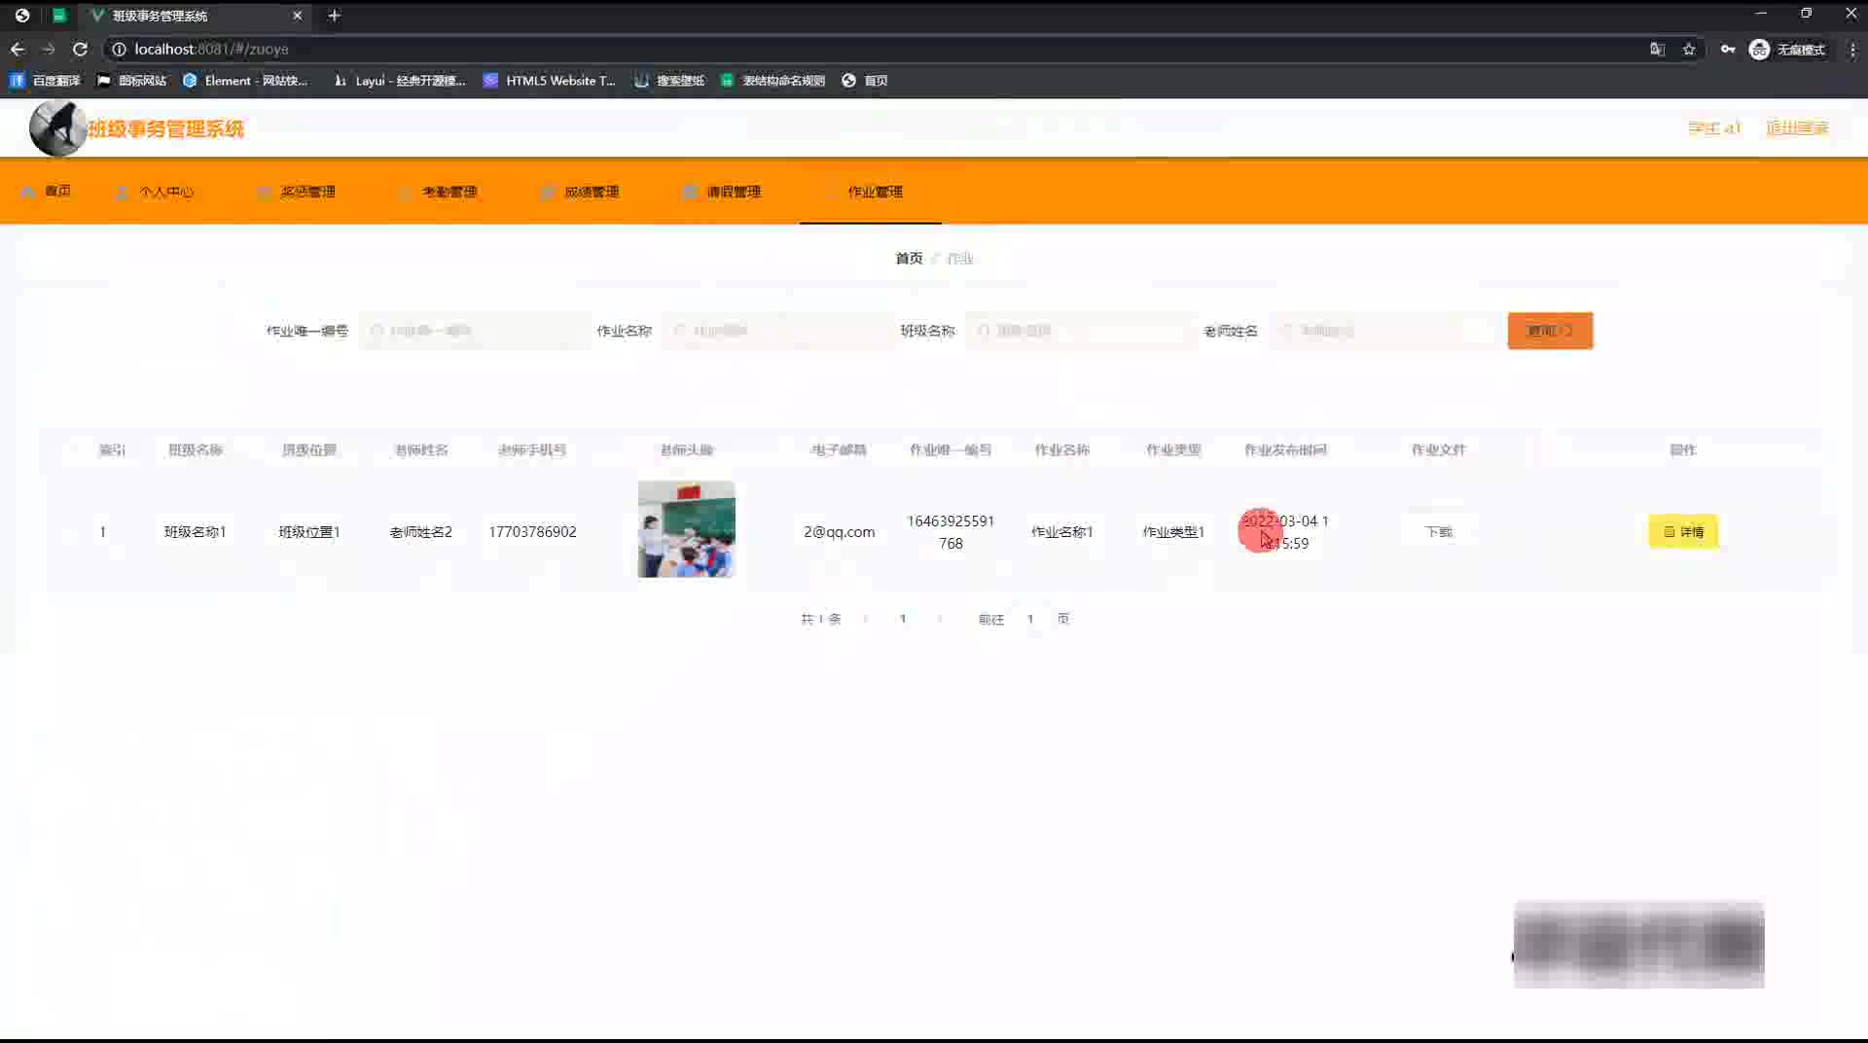Screen dimensions: 1868x1043
Task: Open the 首页 bookmark in bookmarks bar
Action: 865,81
